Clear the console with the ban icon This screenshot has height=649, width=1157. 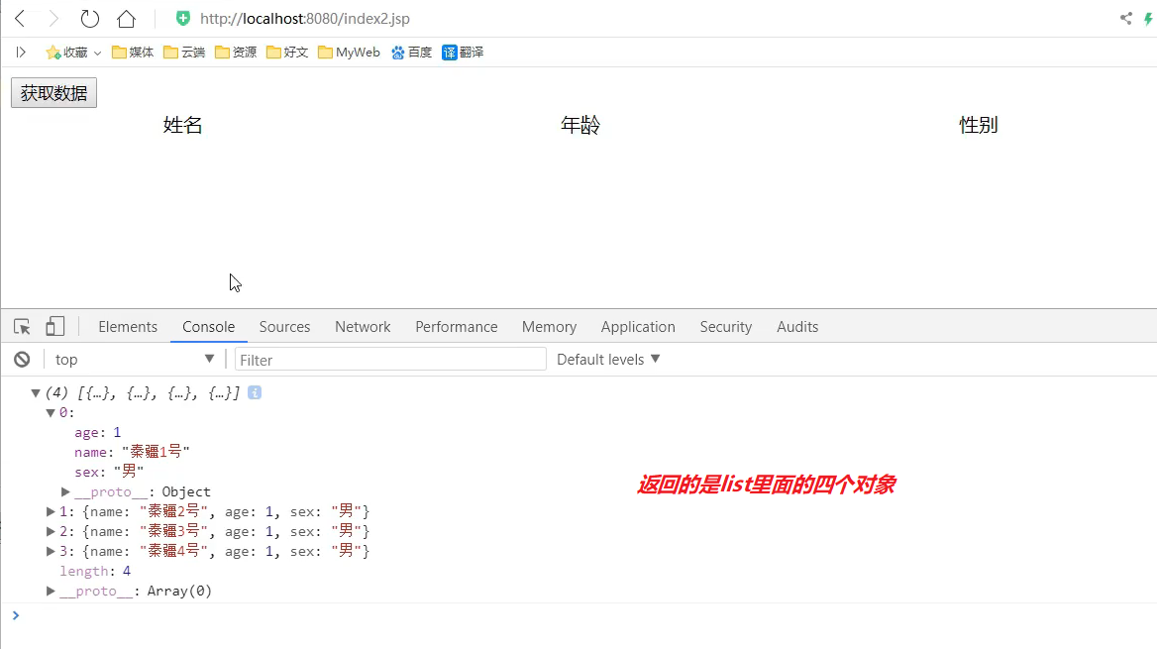22,359
